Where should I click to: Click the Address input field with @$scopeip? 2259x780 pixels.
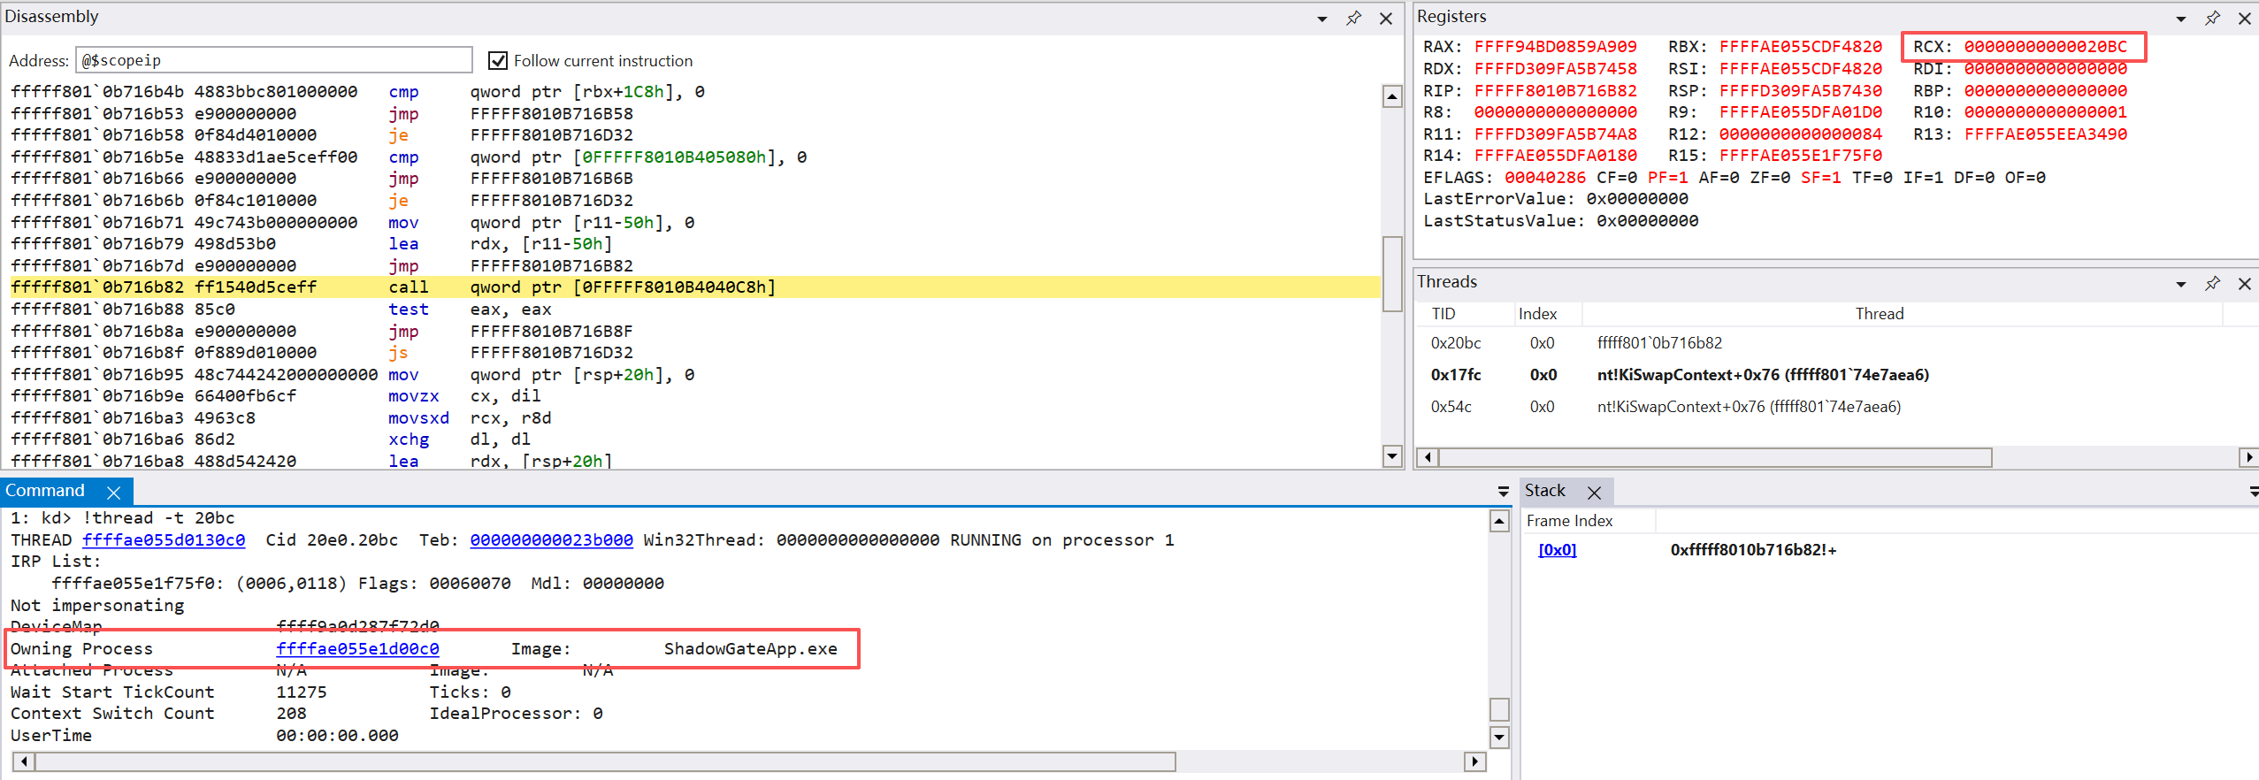[274, 60]
